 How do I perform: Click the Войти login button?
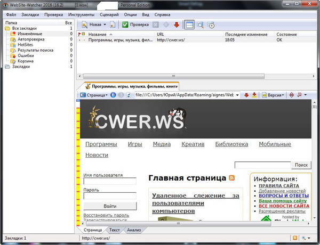(x=110, y=206)
